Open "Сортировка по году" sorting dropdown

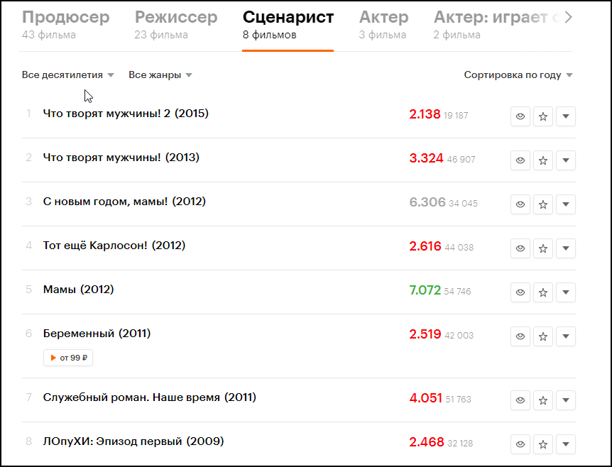pyautogui.click(x=518, y=75)
